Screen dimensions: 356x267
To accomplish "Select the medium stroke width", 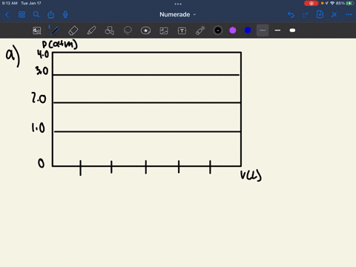I will (x=277, y=30).
